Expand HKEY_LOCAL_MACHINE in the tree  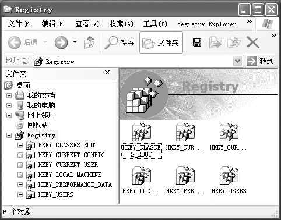pyautogui.click(x=20, y=175)
